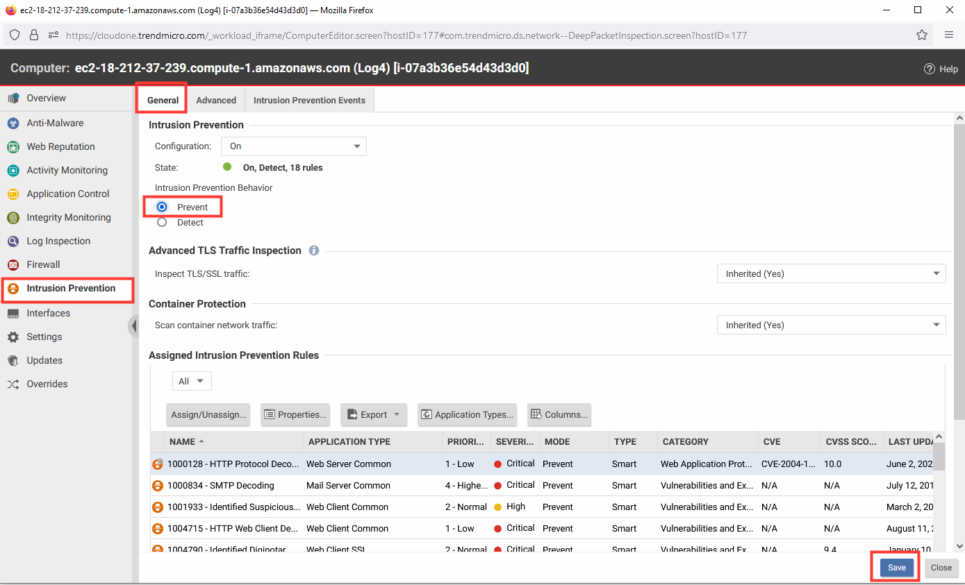Click the Save button
This screenshot has width=965, height=585.
[897, 568]
